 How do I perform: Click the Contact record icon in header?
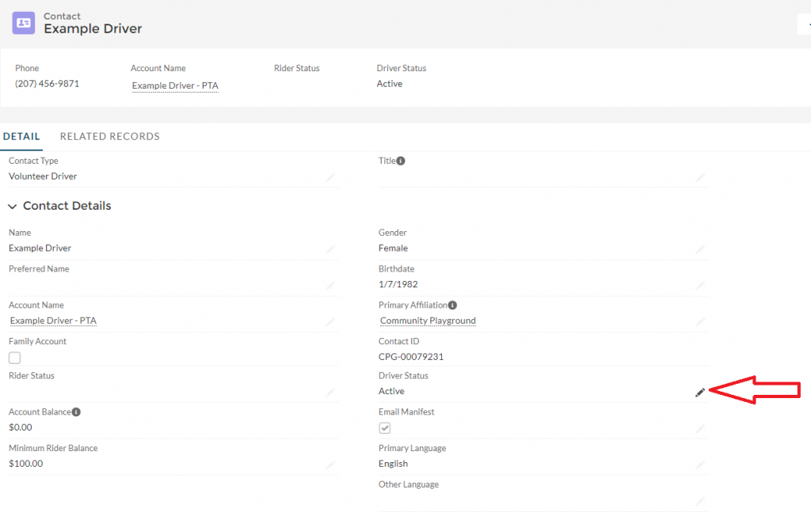tap(24, 23)
